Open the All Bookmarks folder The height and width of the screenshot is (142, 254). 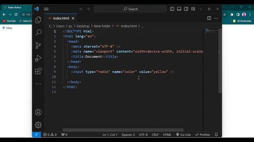(242, 21)
